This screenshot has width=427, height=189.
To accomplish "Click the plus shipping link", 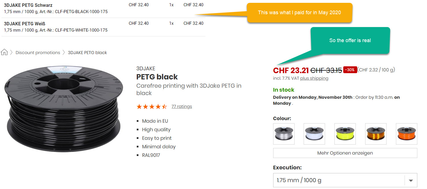I will coord(314,78).
